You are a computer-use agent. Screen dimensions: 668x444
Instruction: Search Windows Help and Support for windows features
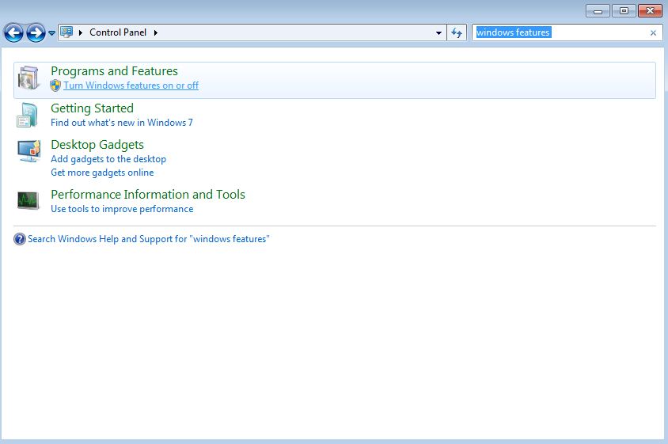pyautogui.click(x=149, y=239)
